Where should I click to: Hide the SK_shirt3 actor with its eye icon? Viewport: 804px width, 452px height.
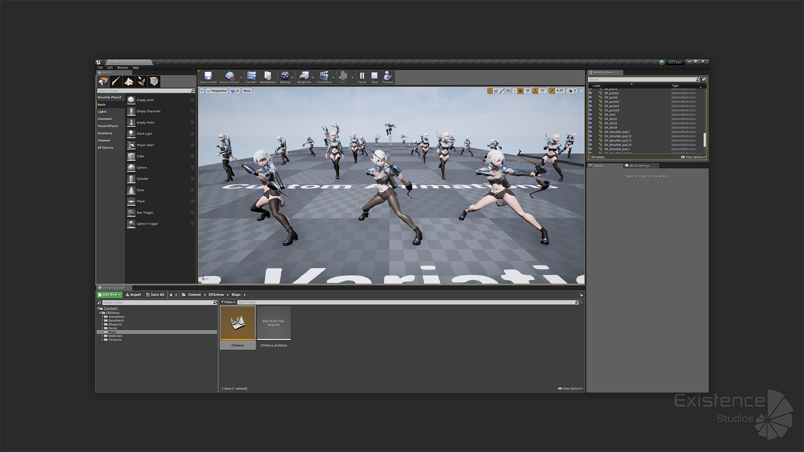coord(590,123)
